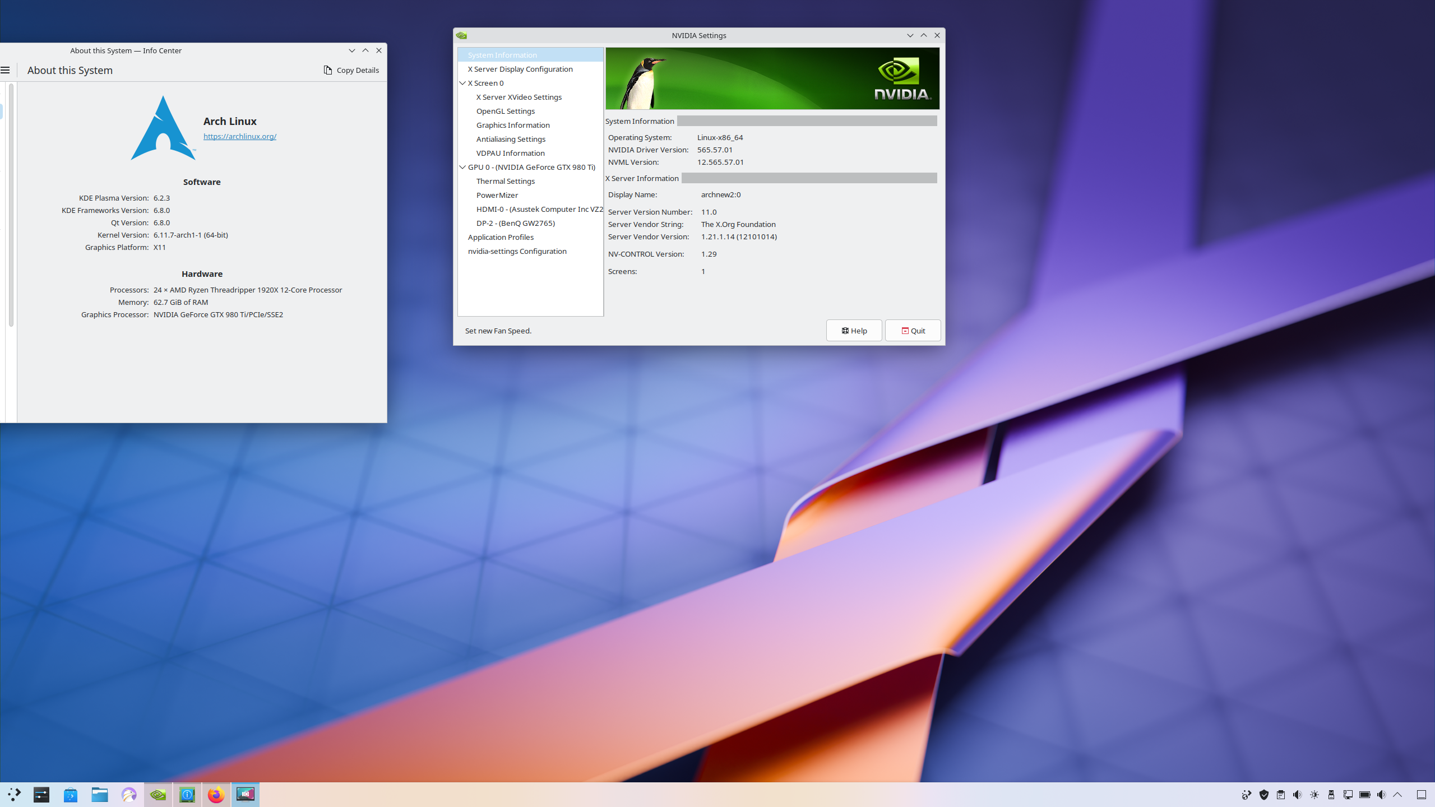Click display name archnew2:0 value

pos(721,194)
